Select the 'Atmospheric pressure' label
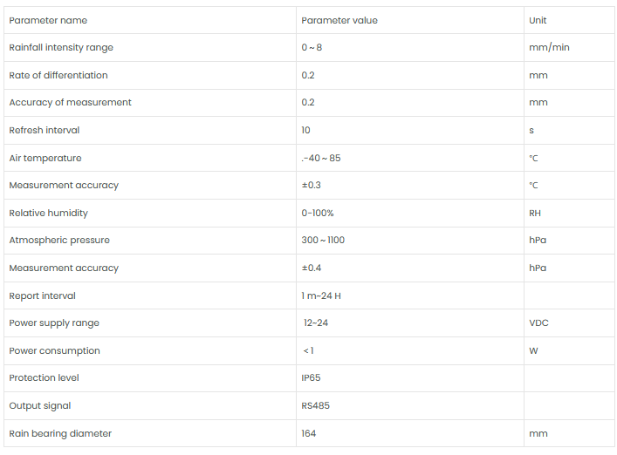Screen dimensions: 617x455 point(59,240)
